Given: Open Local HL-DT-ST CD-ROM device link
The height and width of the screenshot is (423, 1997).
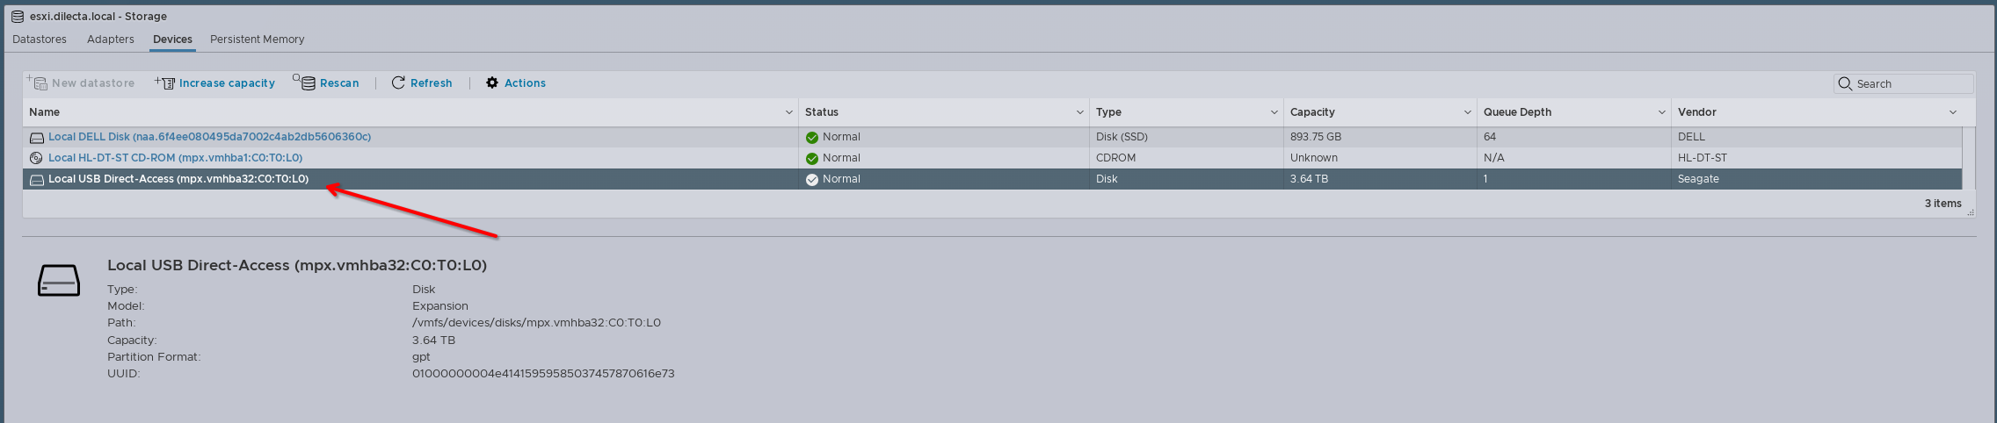Looking at the screenshot, I should coord(175,158).
